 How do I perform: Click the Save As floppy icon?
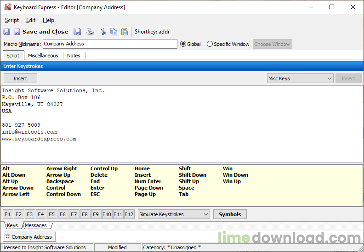(77, 32)
